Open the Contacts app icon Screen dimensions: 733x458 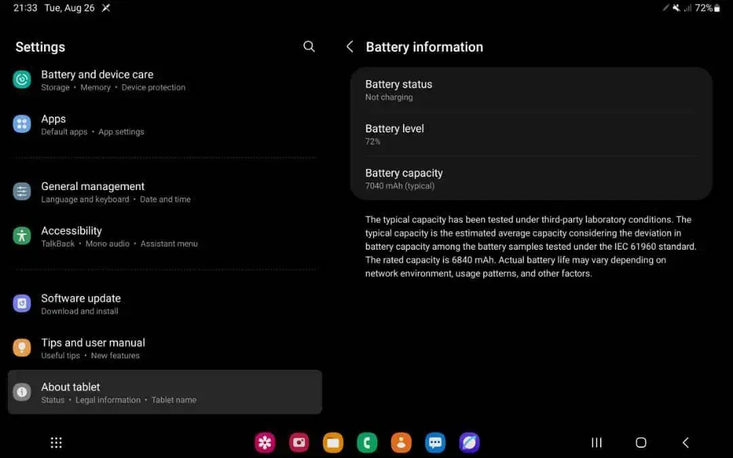(x=401, y=442)
